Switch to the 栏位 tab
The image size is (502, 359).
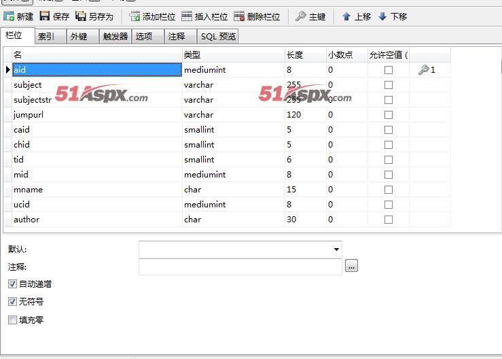(17, 35)
